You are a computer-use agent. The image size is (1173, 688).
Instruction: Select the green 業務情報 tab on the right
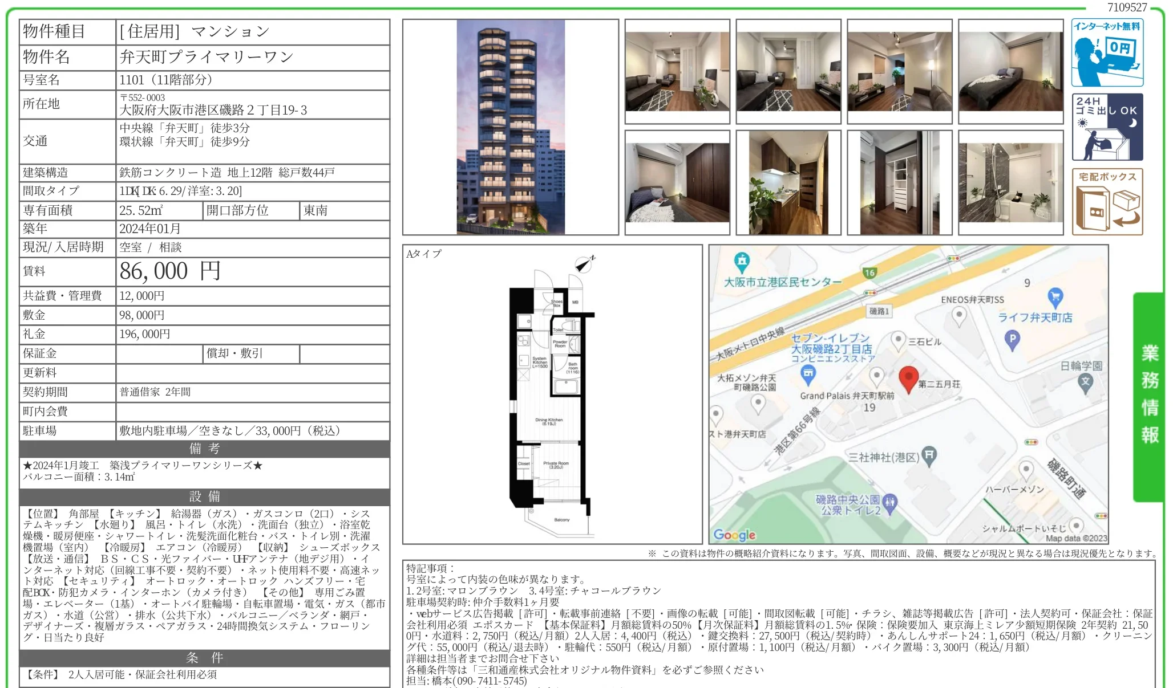point(1150,393)
